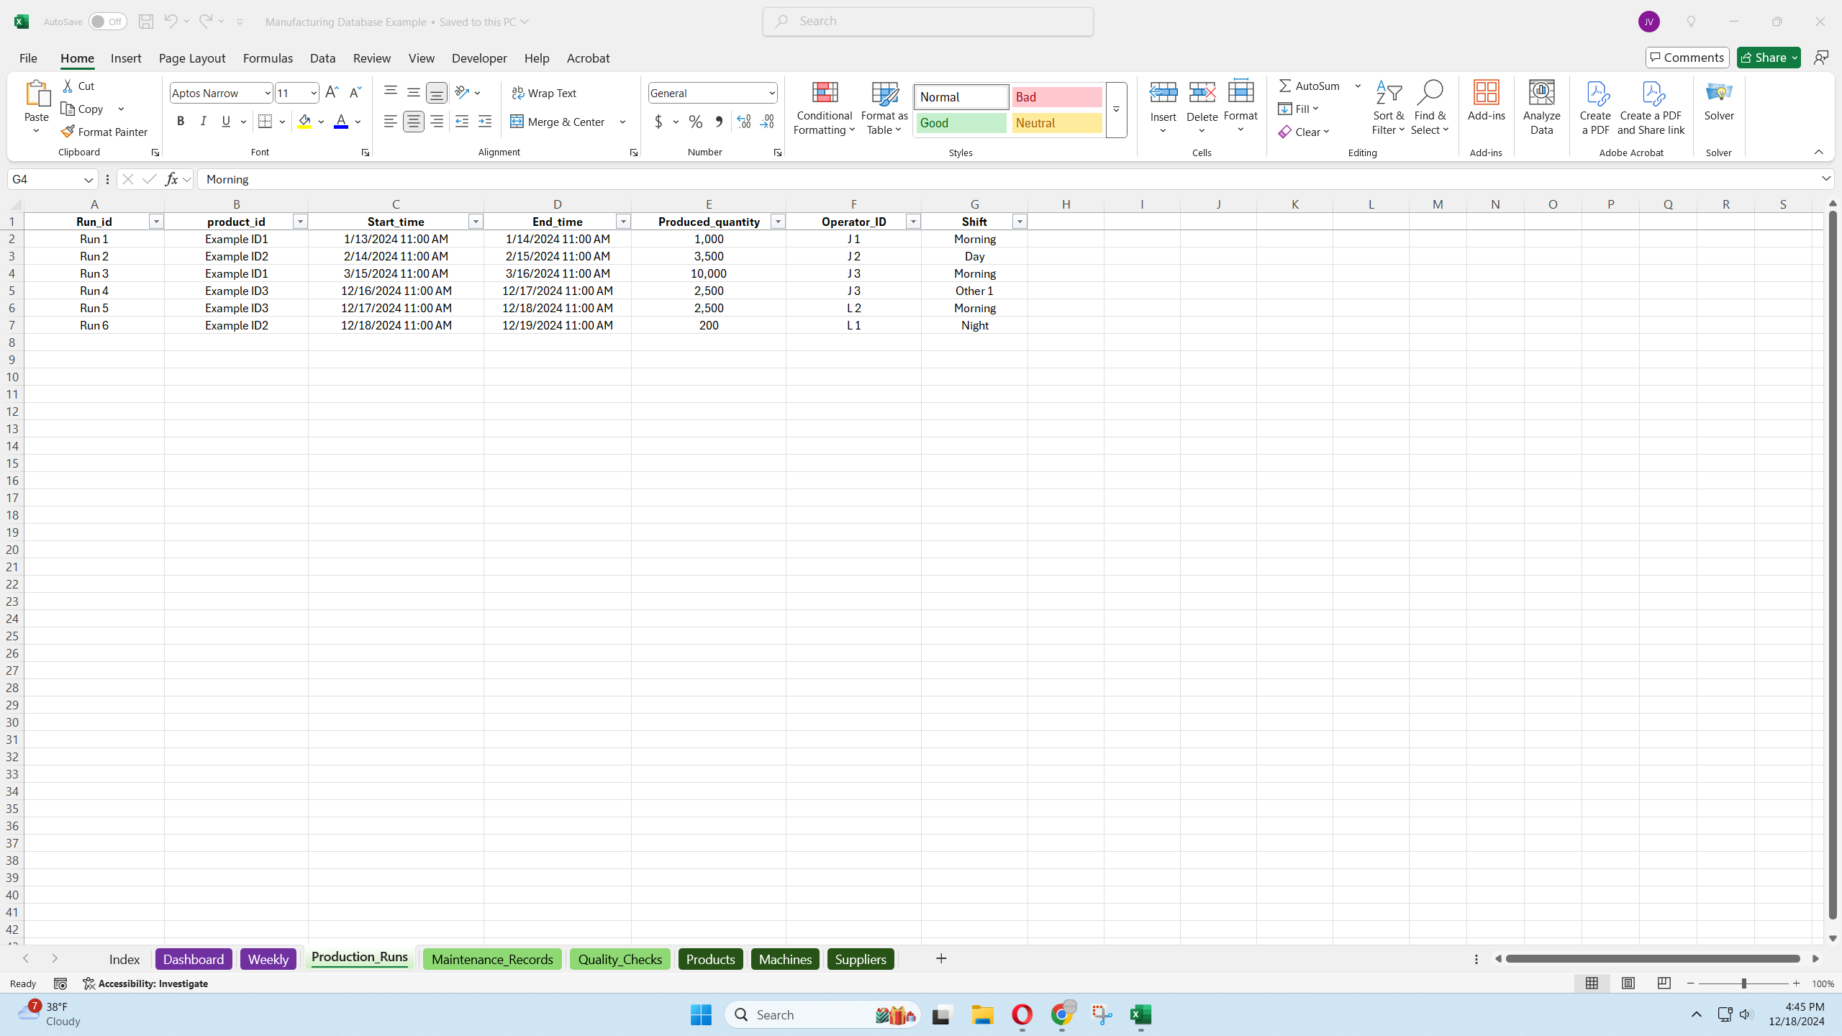Open the Shift column filter dropdown
The width and height of the screenshot is (1842, 1036).
pos(1020,222)
